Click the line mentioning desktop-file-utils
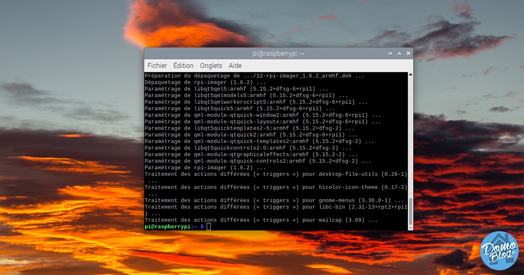524x275 pixels. pos(276,177)
